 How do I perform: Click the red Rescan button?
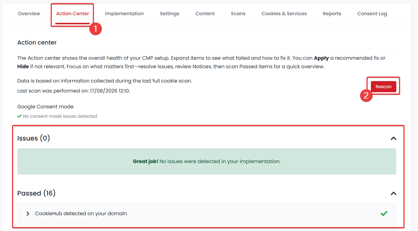click(x=383, y=87)
